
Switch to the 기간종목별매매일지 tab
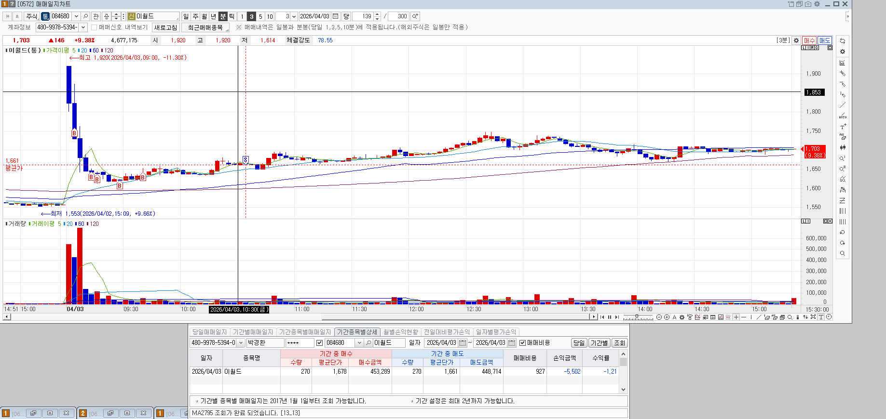coord(305,332)
